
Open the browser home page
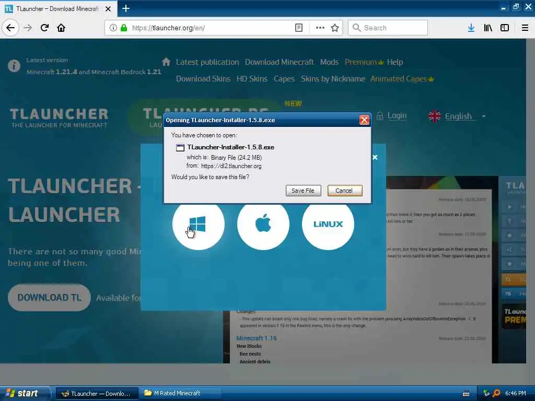pos(61,28)
